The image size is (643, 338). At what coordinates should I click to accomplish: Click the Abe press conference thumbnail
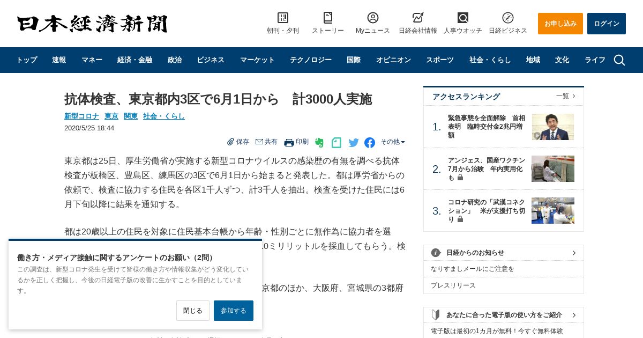pyautogui.click(x=553, y=127)
